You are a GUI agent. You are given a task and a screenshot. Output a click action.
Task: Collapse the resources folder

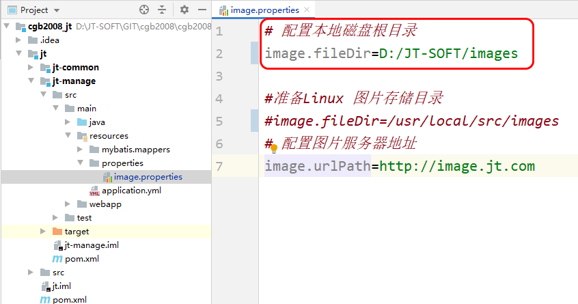click(68, 135)
